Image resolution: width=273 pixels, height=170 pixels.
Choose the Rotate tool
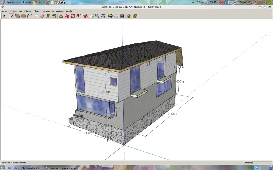tap(72, 16)
